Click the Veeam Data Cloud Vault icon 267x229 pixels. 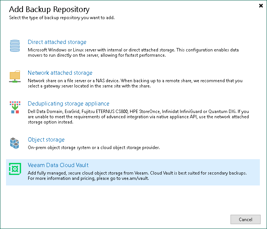click(x=15, y=169)
